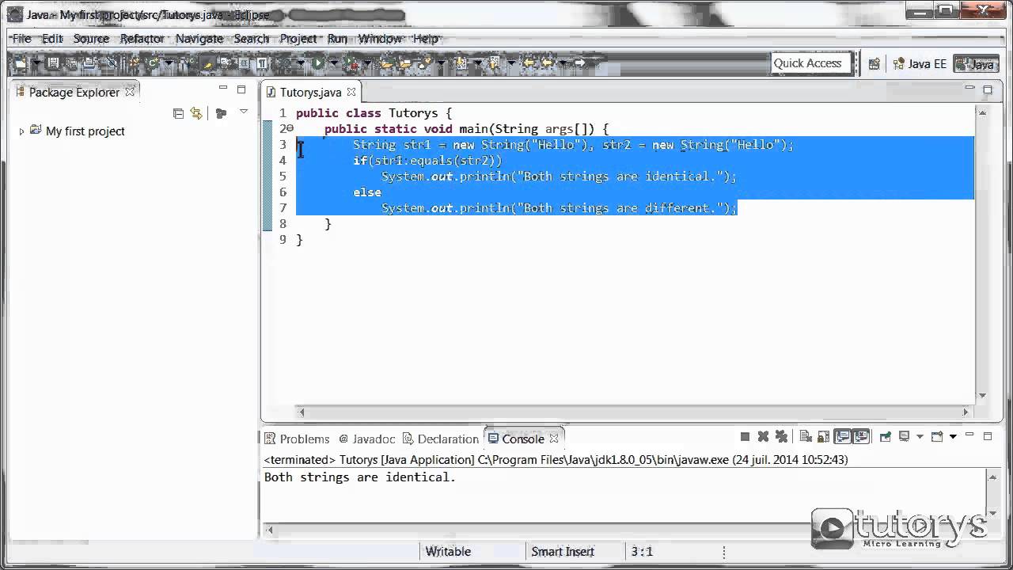This screenshot has height=570, width=1013.
Task: Click Display Selected Console icon
Action: (x=905, y=437)
